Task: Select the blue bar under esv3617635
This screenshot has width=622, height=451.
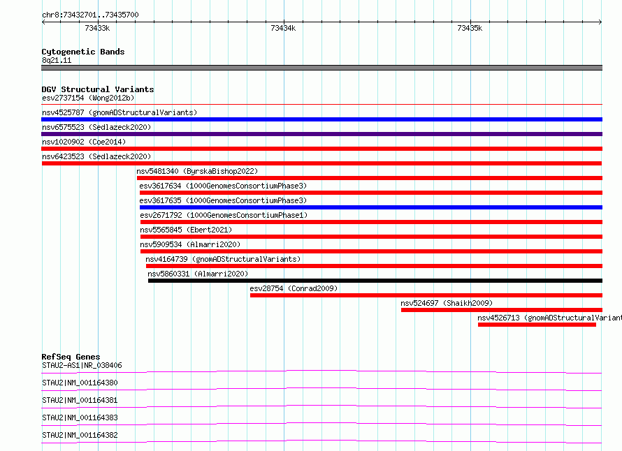Action: point(371,207)
